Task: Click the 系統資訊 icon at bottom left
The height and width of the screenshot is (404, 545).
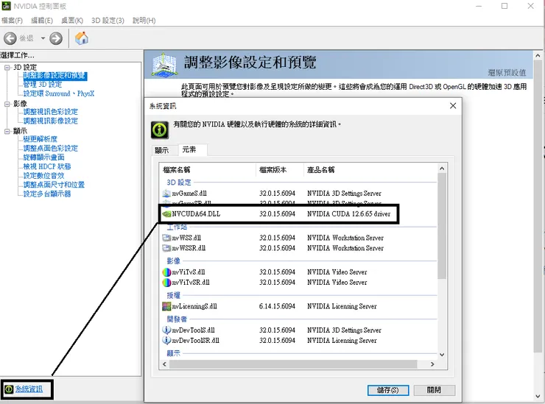Action: [x=9, y=389]
